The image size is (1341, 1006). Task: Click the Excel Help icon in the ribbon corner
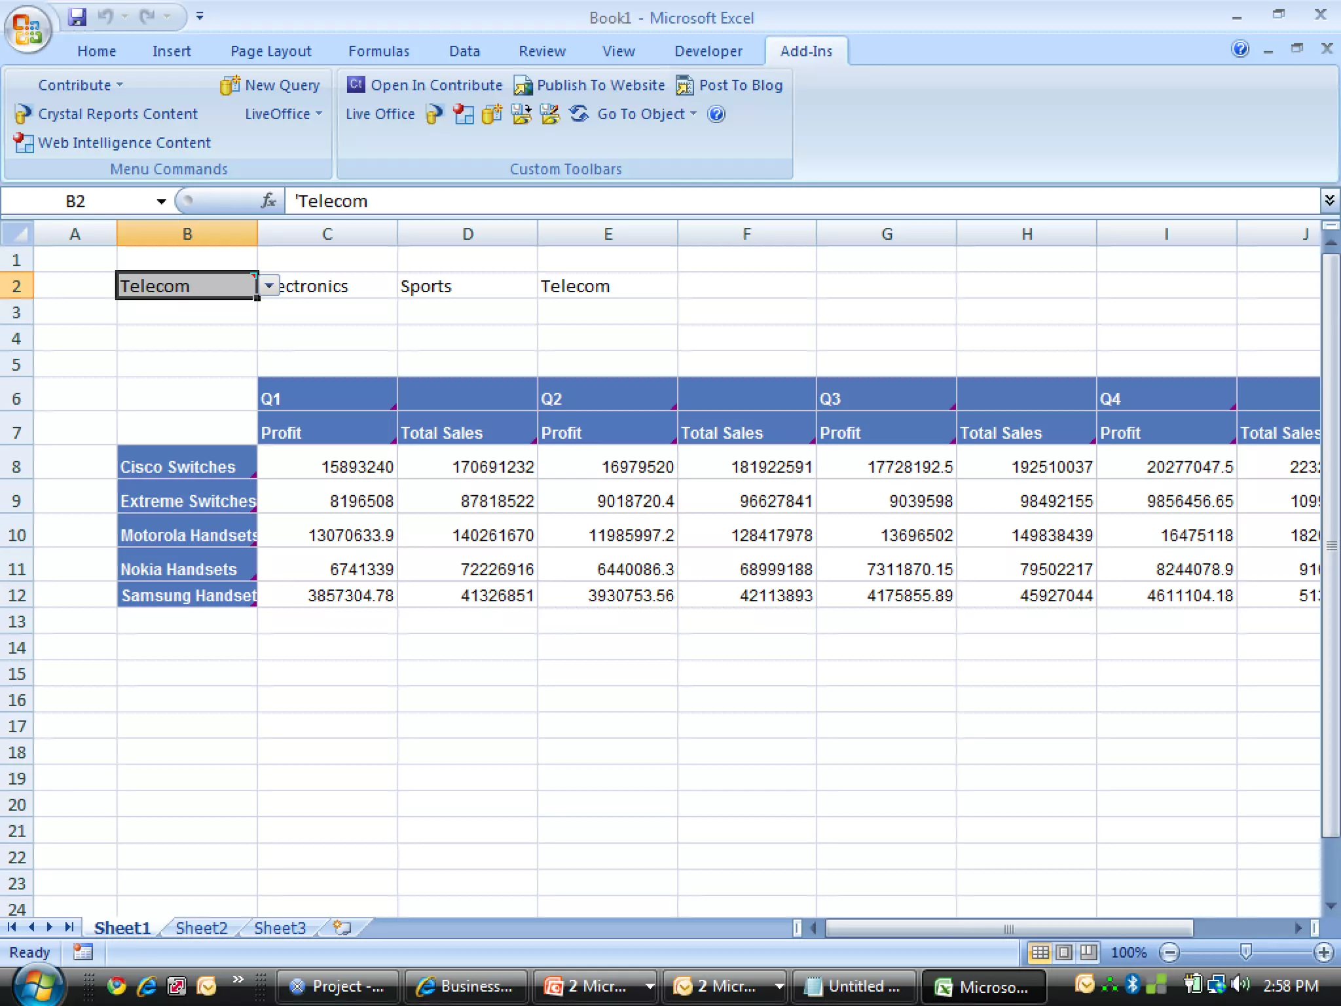coord(1240,49)
